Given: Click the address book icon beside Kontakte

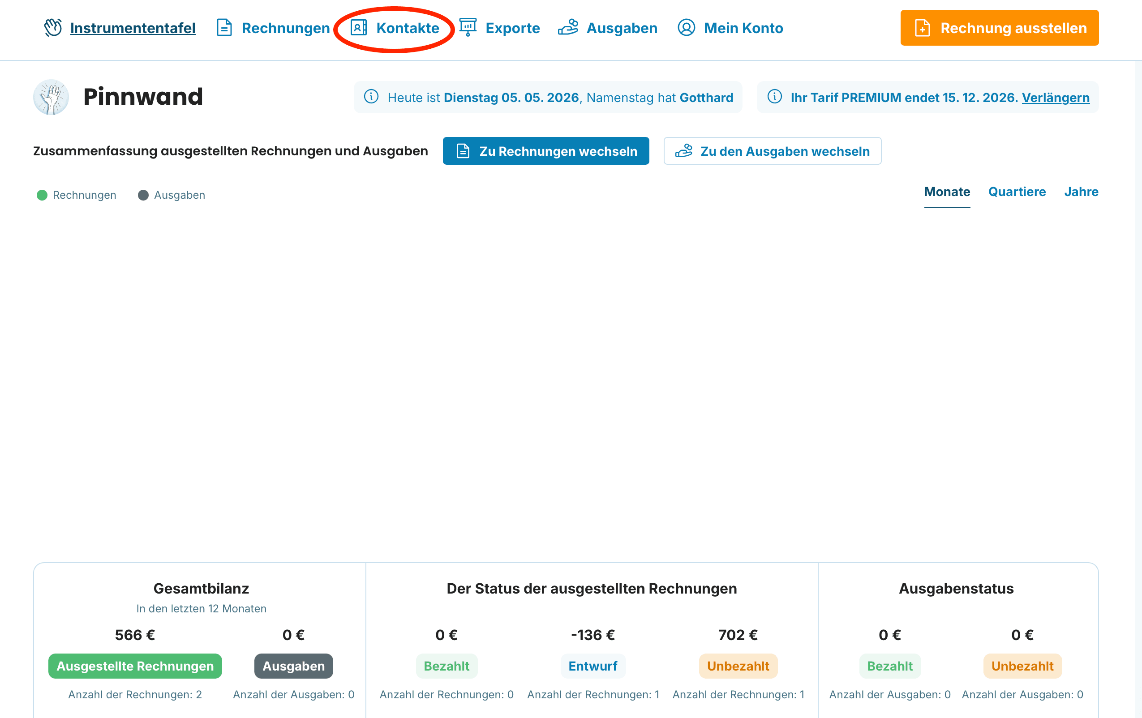Looking at the screenshot, I should (x=359, y=27).
